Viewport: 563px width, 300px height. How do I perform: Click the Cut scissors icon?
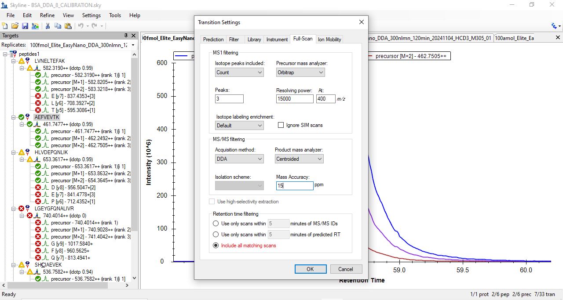pos(48,26)
